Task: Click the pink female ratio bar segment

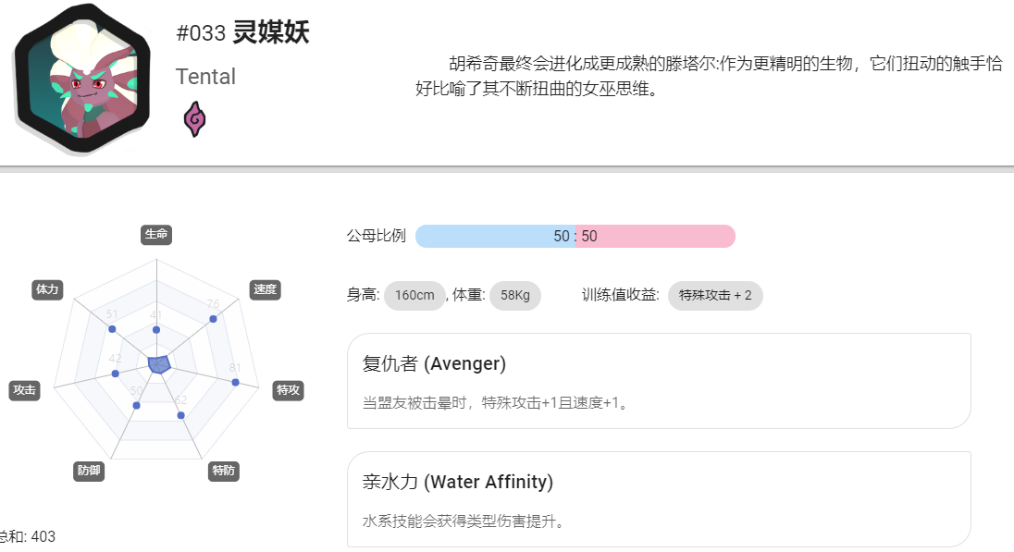Action: (656, 237)
